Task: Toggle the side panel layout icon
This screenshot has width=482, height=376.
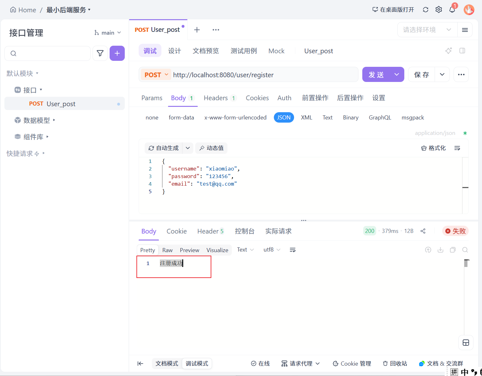Action: click(462, 50)
